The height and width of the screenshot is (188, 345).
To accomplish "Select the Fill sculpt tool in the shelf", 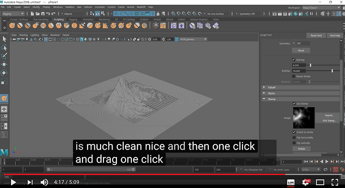I will pyautogui.click(x=105, y=26).
